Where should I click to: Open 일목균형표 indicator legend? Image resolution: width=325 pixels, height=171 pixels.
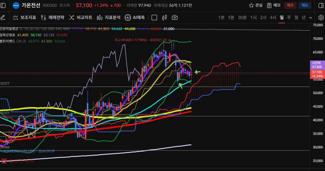coord(8,35)
